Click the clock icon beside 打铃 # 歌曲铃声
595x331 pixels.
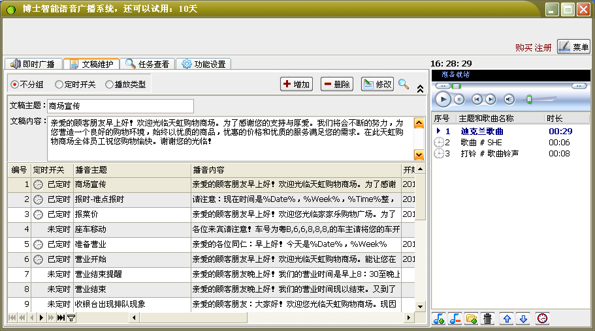(x=439, y=153)
